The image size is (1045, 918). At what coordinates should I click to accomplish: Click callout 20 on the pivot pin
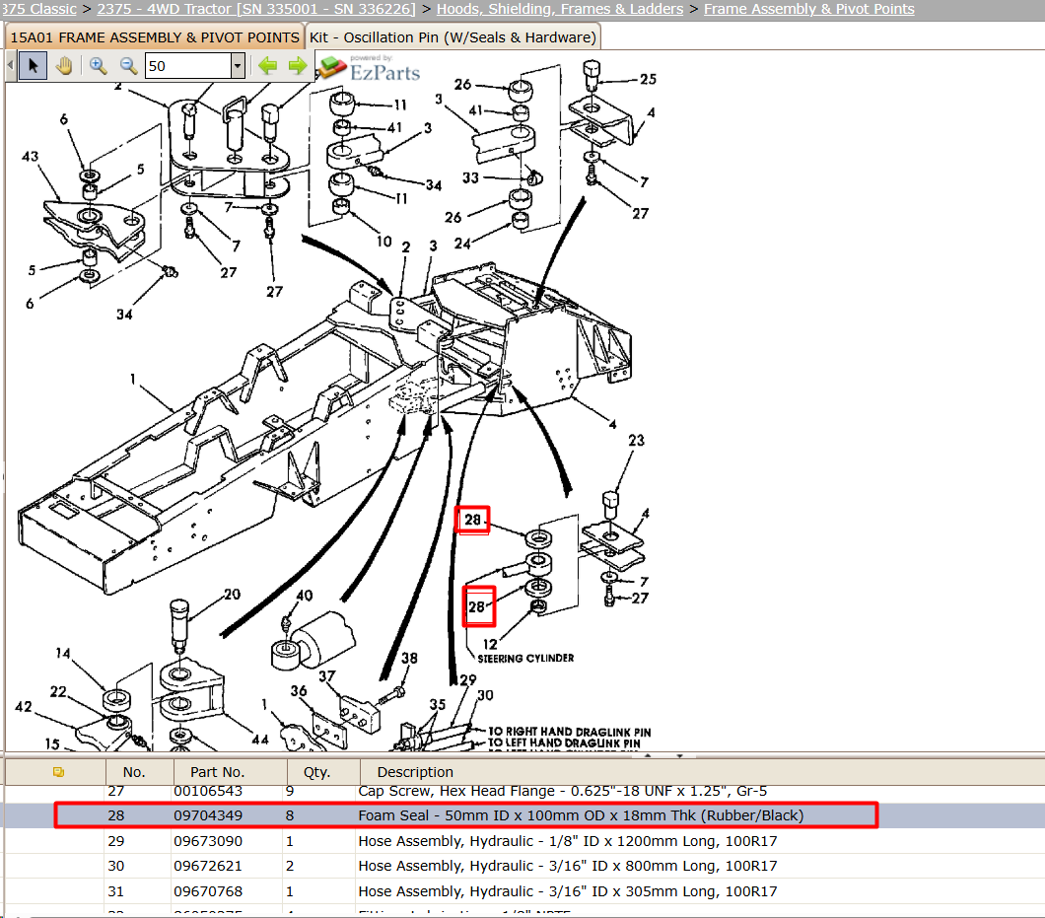[x=232, y=594]
